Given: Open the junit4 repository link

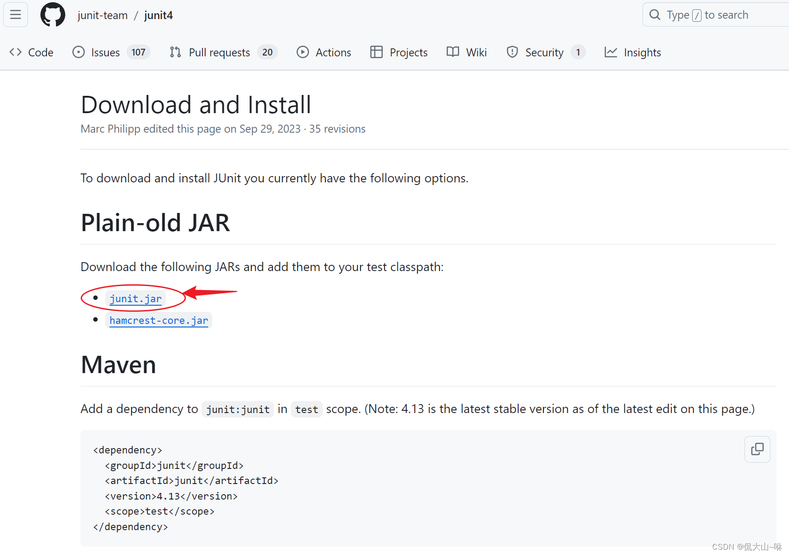Looking at the screenshot, I should point(159,15).
